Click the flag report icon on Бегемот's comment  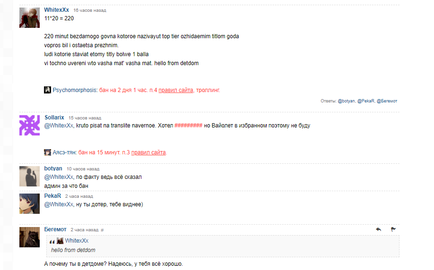click(393, 229)
